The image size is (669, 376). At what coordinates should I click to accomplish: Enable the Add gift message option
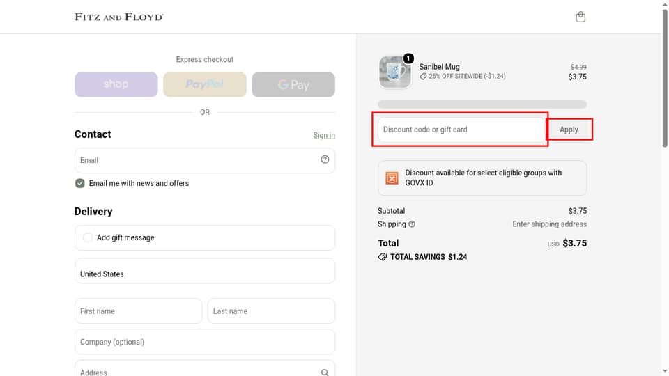click(88, 237)
